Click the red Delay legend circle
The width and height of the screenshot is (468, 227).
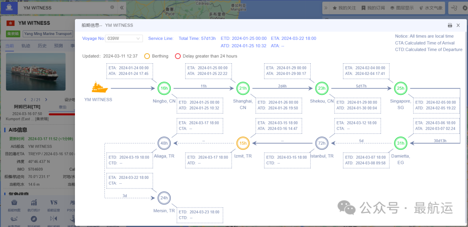coord(178,56)
